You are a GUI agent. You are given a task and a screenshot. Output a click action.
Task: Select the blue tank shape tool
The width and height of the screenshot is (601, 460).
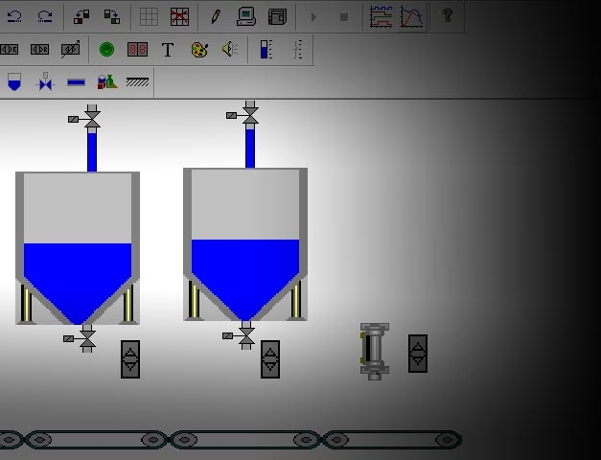tap(14, 82)
